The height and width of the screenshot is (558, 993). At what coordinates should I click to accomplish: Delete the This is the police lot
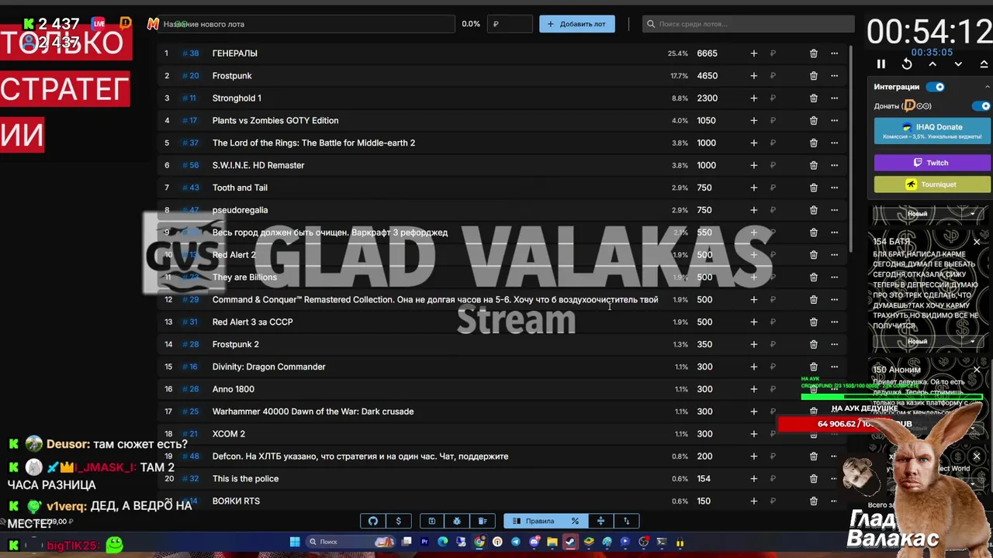point(814,479)
